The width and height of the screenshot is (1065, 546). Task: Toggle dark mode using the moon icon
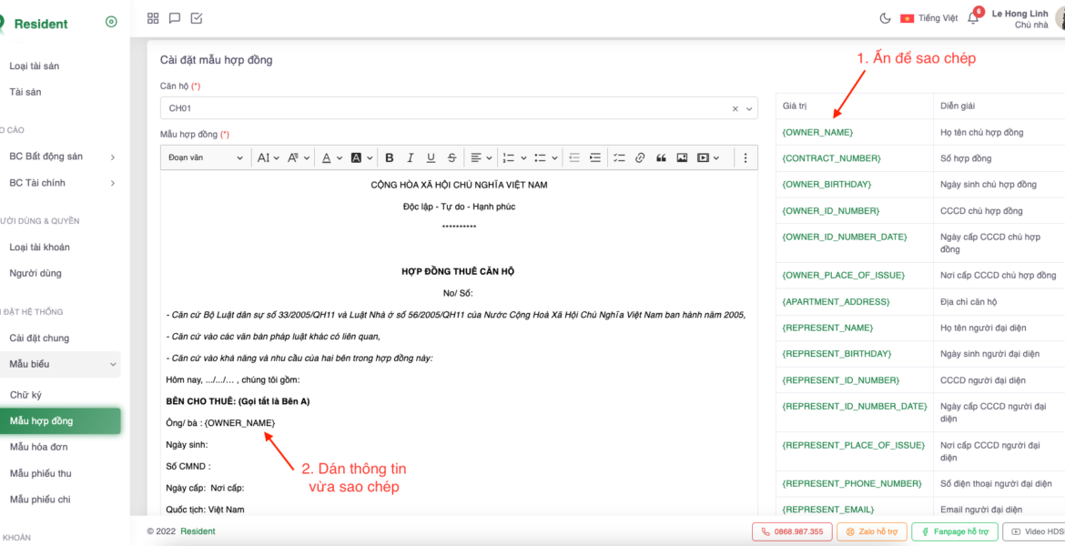click(x=885, y=18)
